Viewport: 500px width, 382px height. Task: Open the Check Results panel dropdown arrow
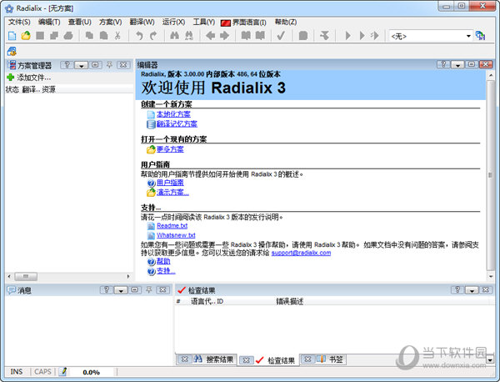[x=472, y=289]
